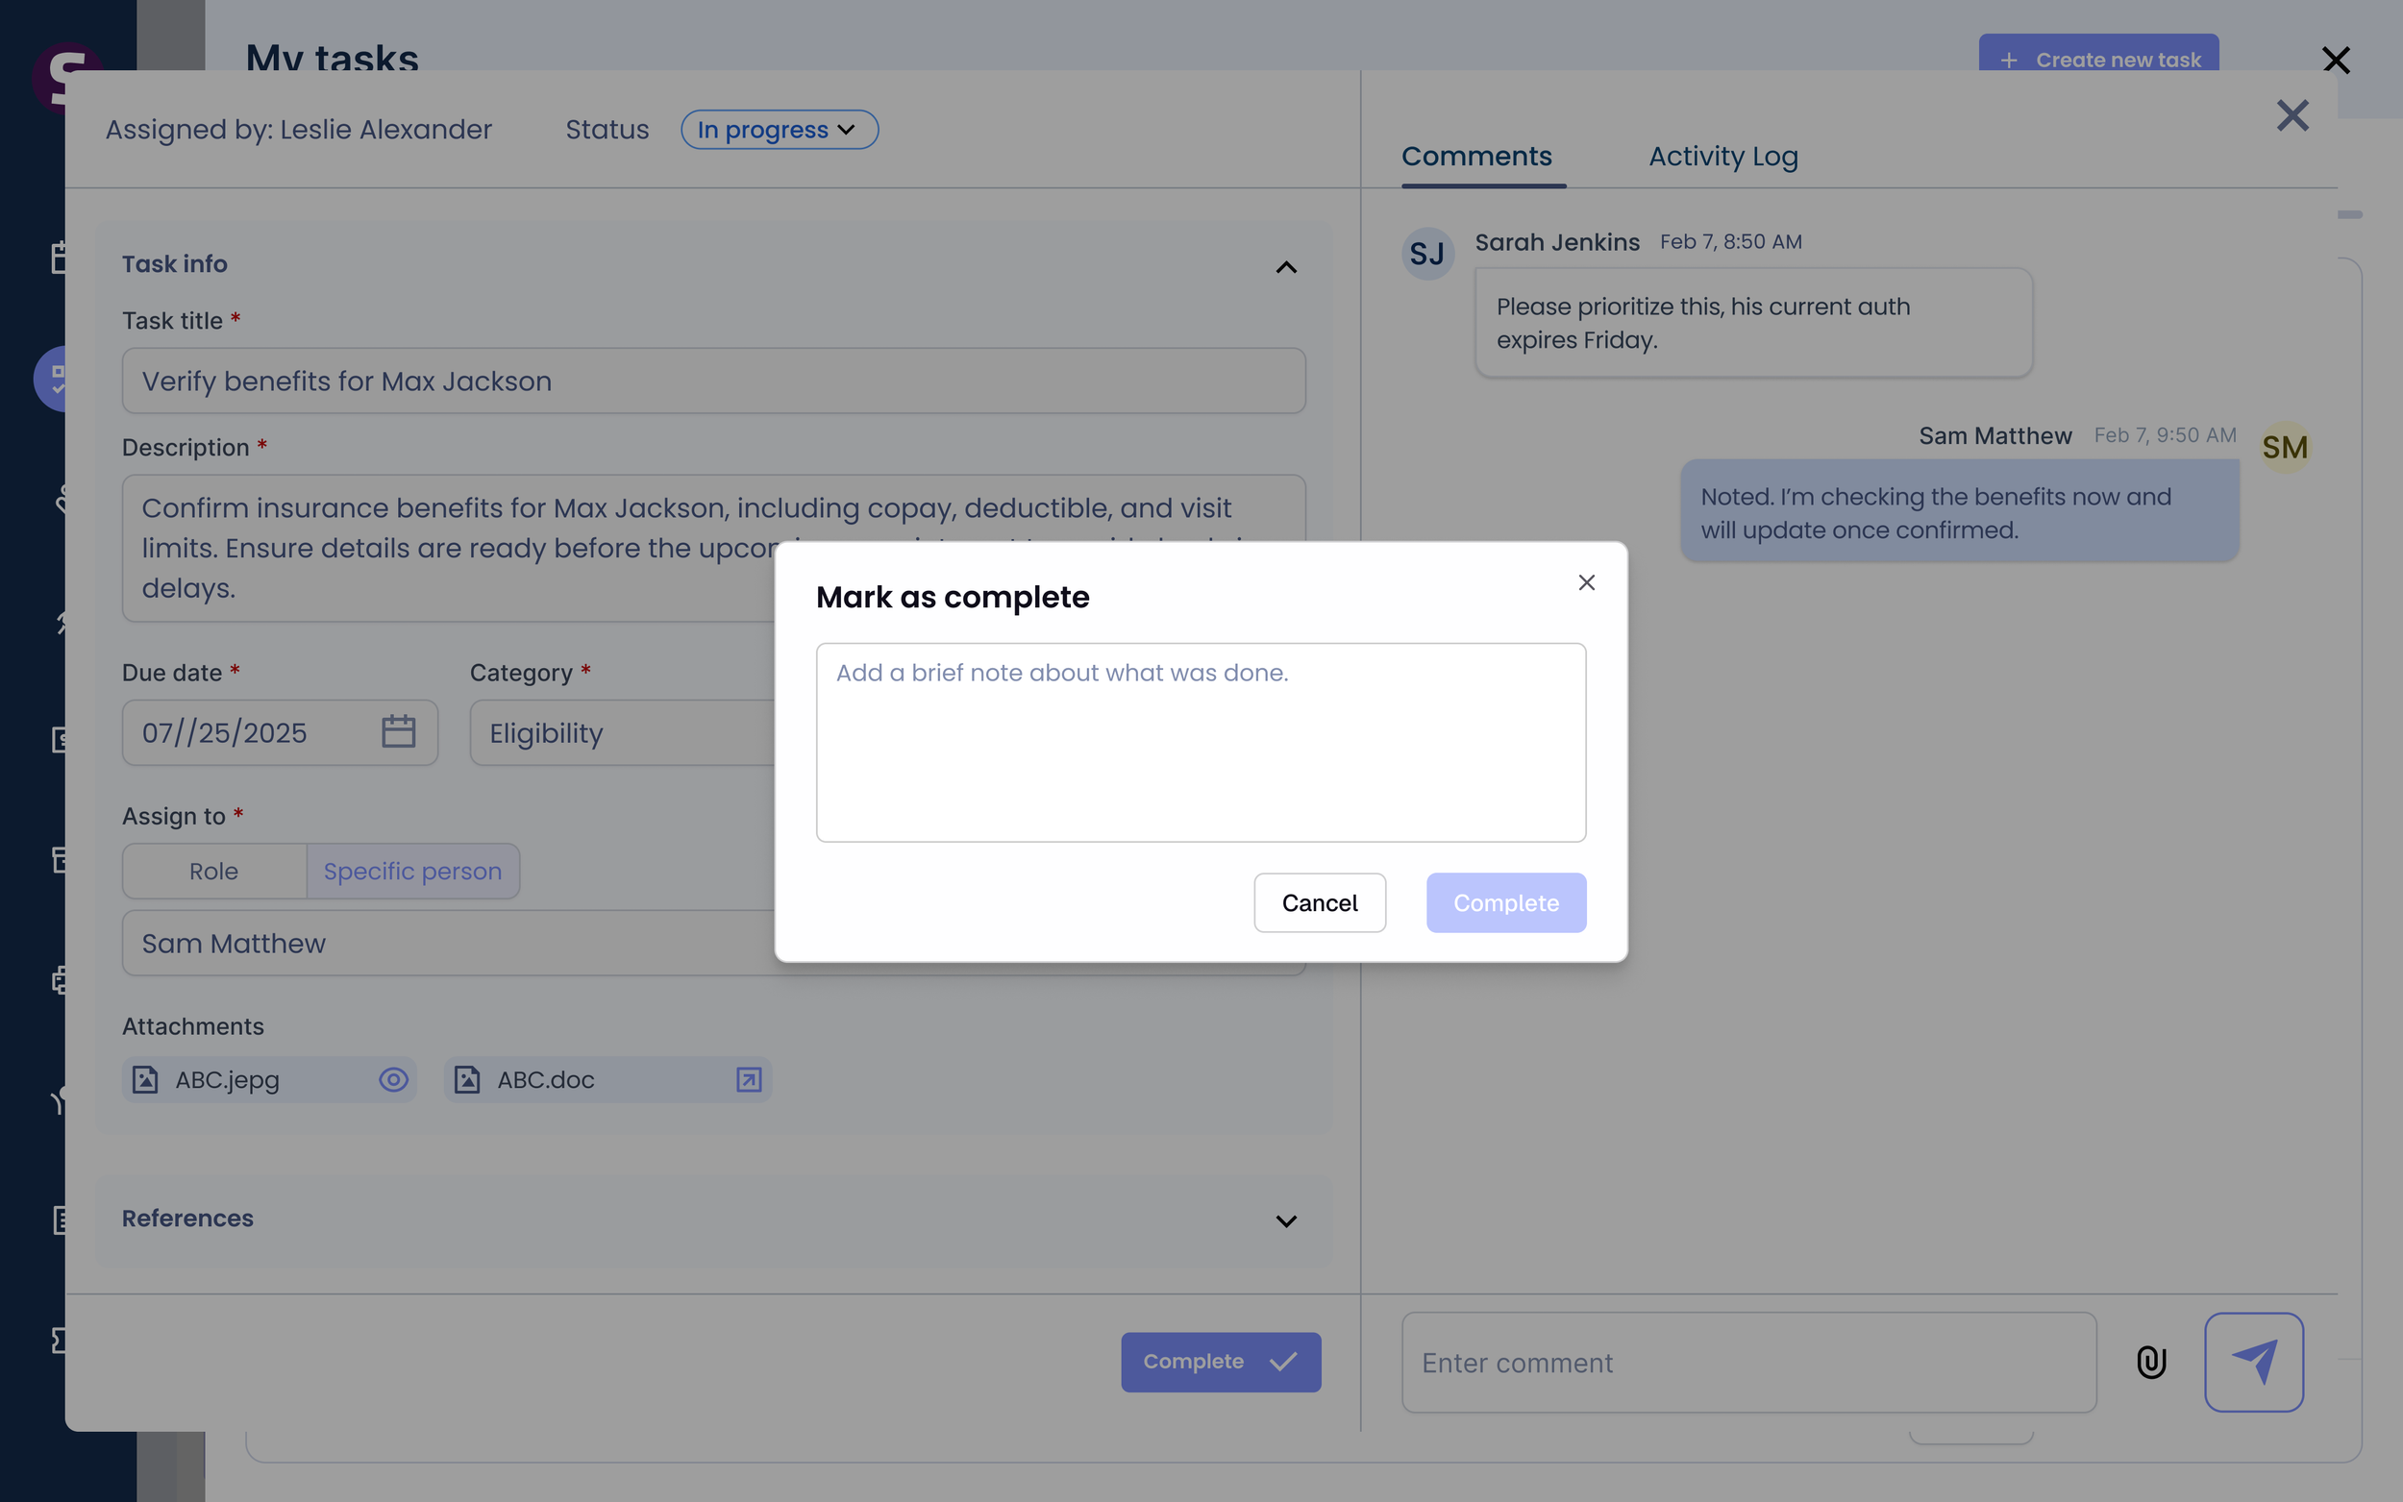Switch to the Comments tab
The width and height of the screenshot is (2403, 1502).
(x=1477, y=156)
